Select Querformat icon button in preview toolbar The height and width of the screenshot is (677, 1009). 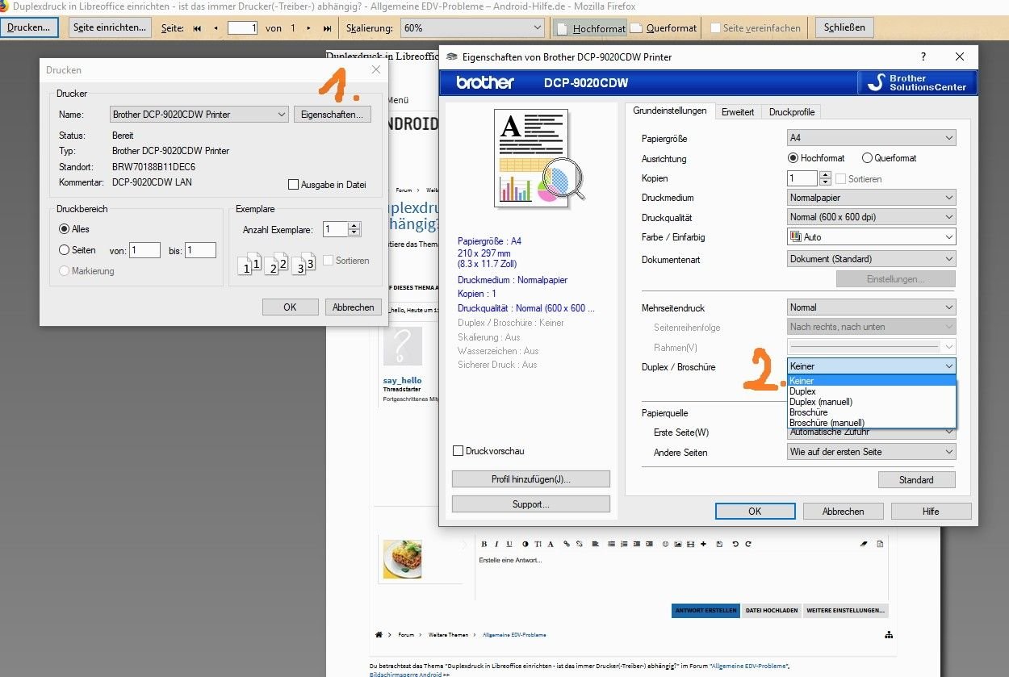(x=663, y=28)
